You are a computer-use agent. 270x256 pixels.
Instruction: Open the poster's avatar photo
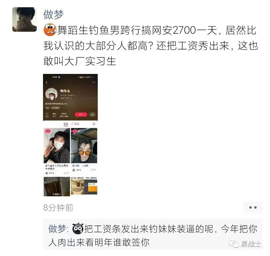point(24,19)
